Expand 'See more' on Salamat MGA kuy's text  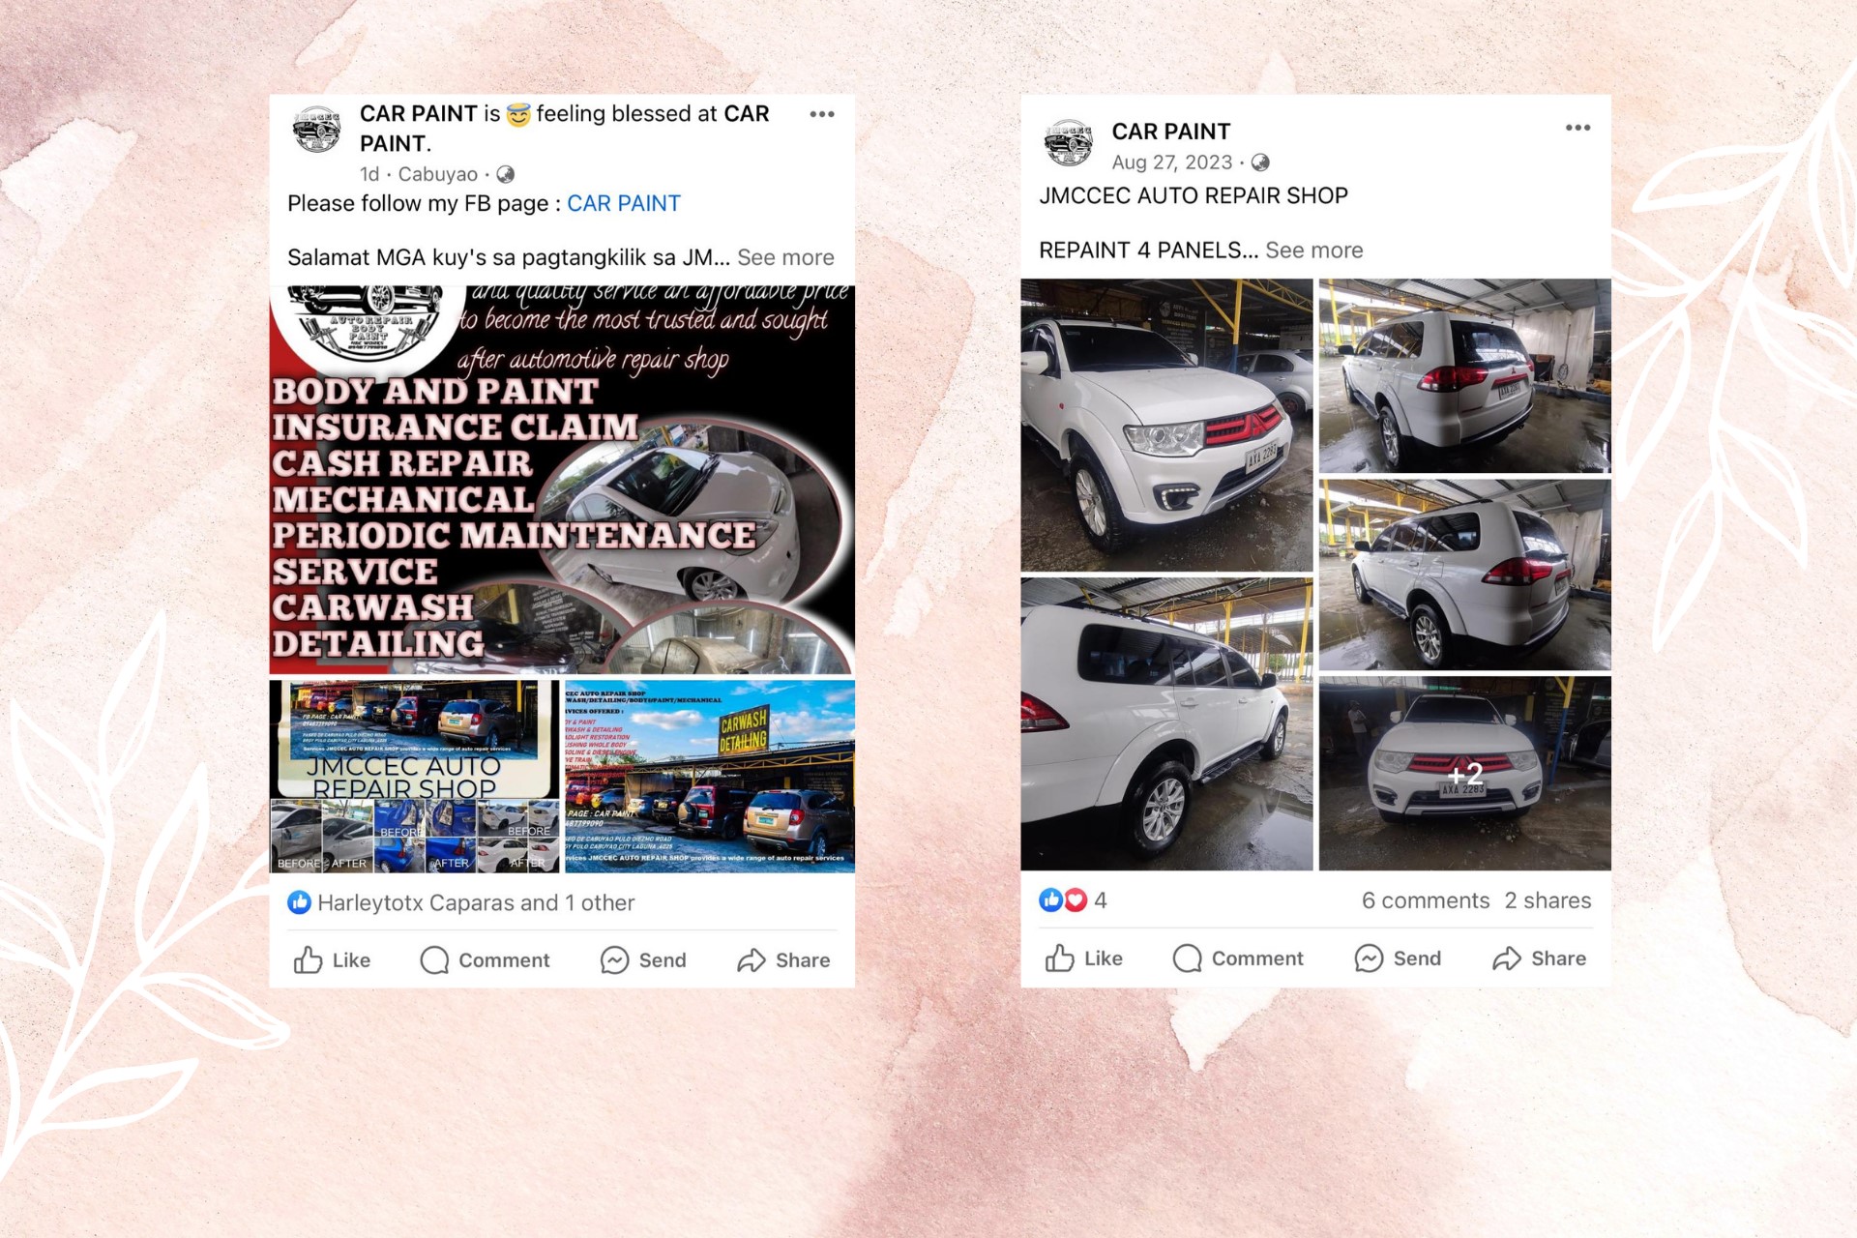(785, 257)
